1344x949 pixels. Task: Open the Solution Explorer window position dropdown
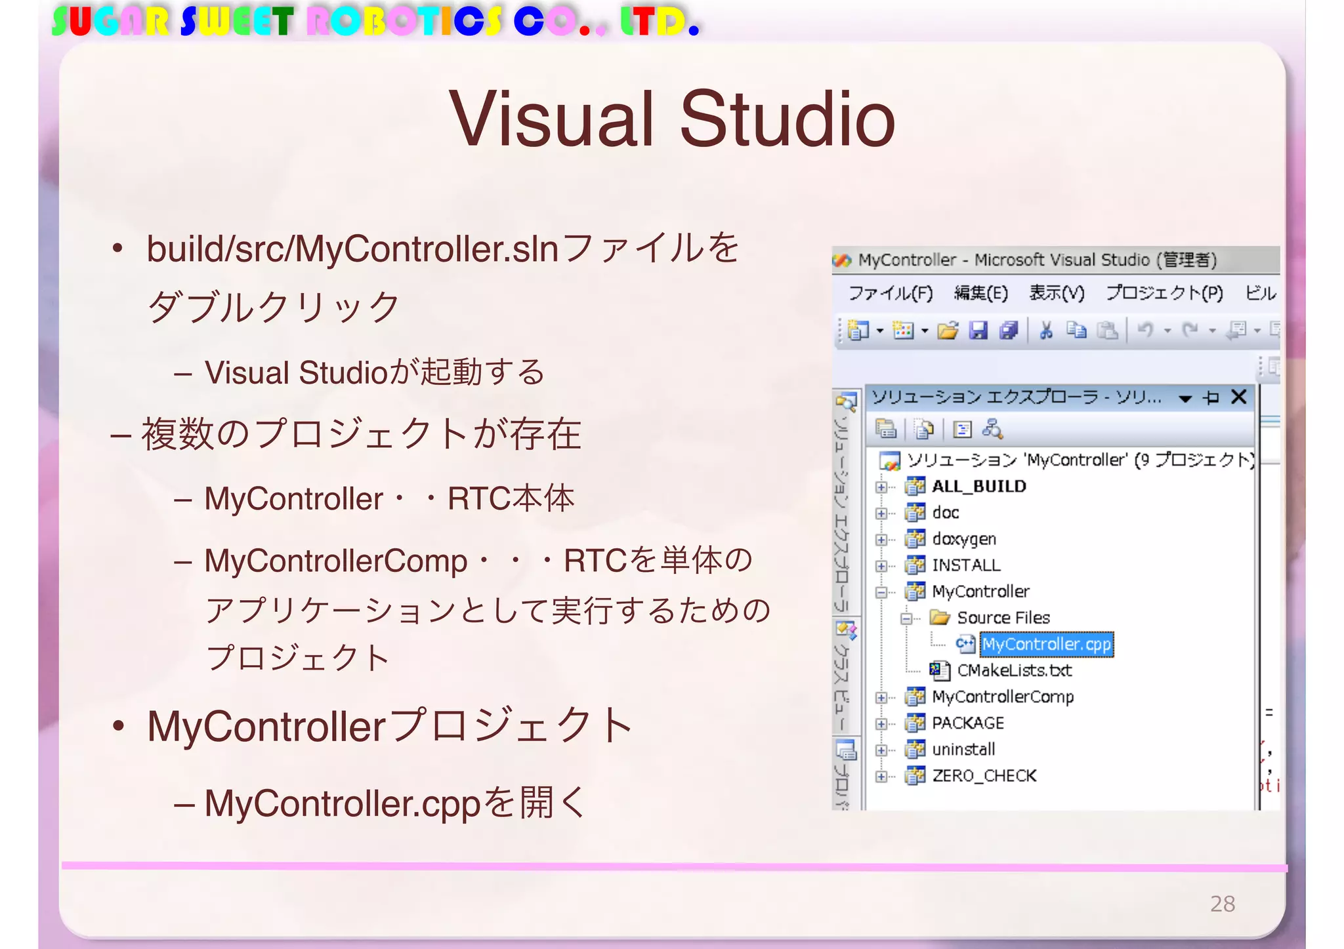coord(1185,399)
